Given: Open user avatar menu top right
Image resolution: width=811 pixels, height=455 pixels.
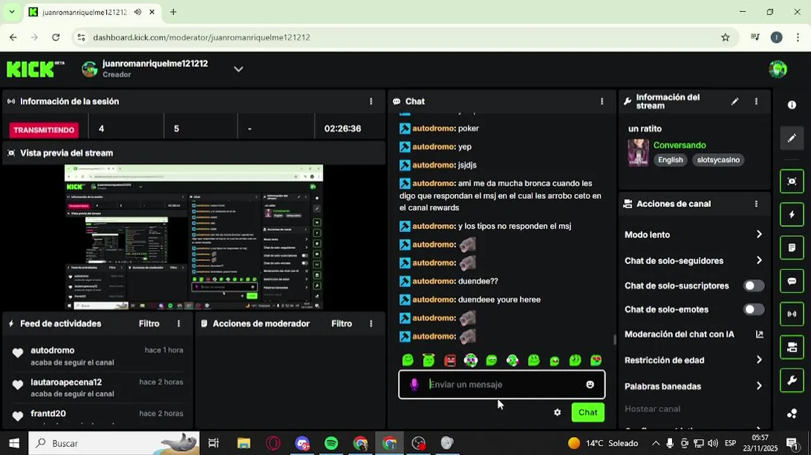Looking at the screenshot, I should (x=778, y=69).
